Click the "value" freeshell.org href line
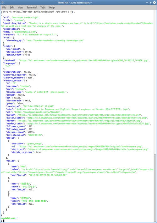The image size is (157, 223). click(77, 171)
